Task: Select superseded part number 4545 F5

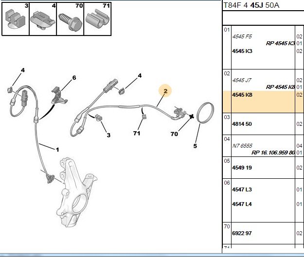Action: [242, 36]
